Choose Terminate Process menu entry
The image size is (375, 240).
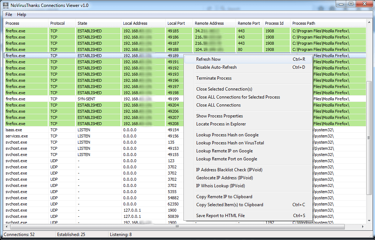pos(248,78)
